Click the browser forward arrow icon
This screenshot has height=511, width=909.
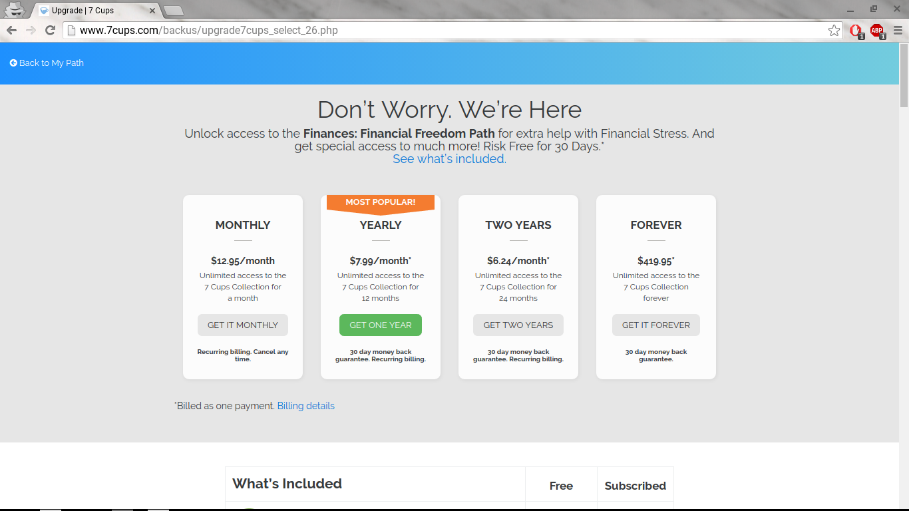pyautogui.click(x=31, y=30)
